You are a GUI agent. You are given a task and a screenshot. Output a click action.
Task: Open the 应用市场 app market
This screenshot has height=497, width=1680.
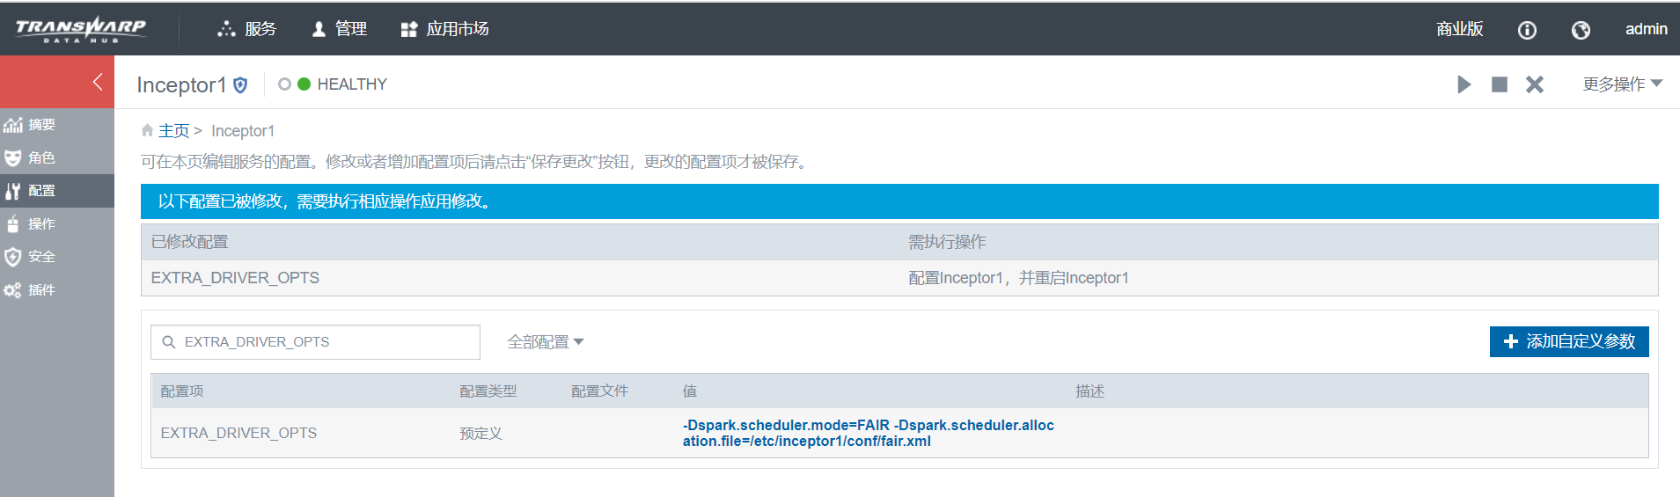pos(444,29)
